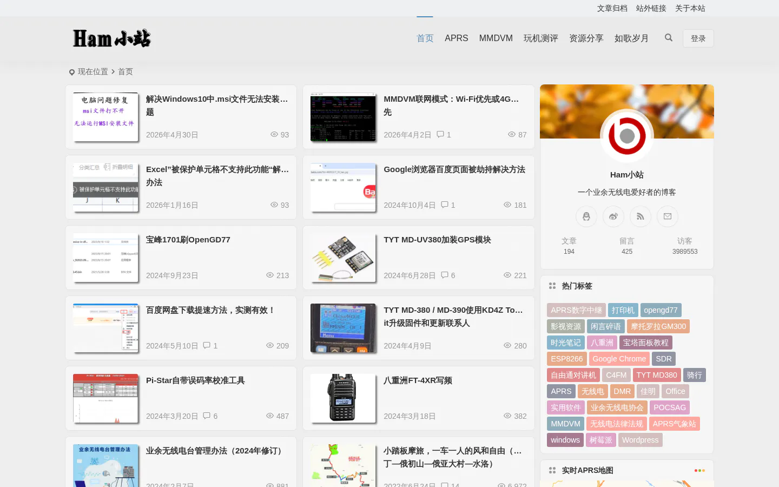Click the email envelope icon in profile card
The height and width of the screenshot is (487, 779).
coord(668,216)
